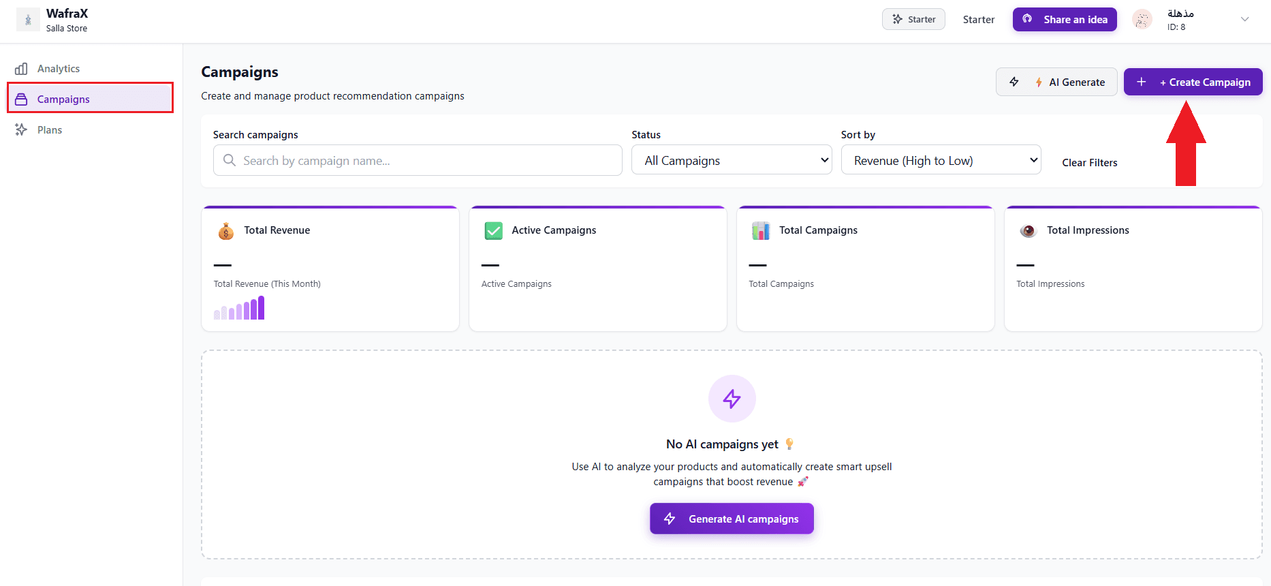Viewport: 1271px width, 586px height.
Task: Click the Plans sparkle icon
Action: click(22, 130)
